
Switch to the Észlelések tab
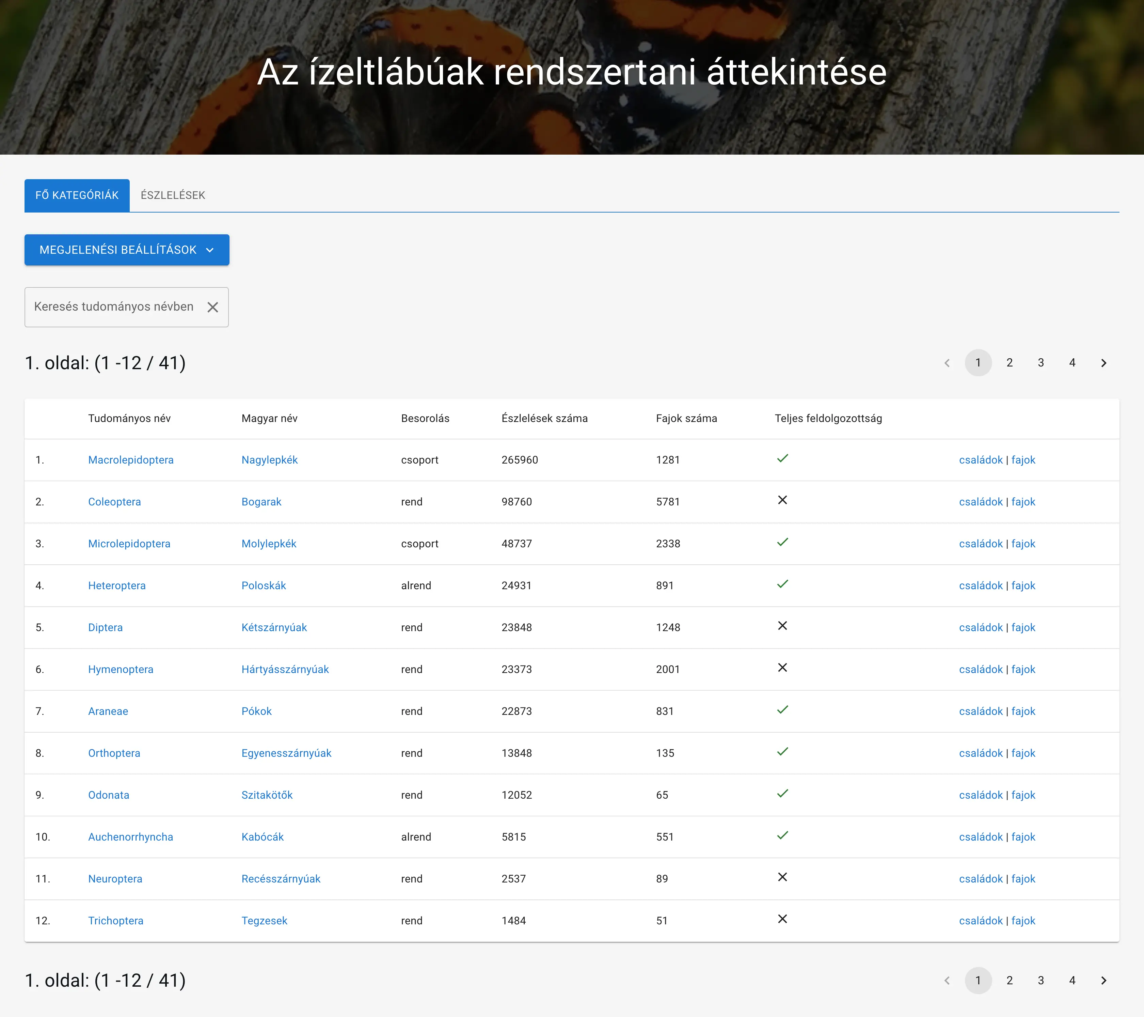173,195
